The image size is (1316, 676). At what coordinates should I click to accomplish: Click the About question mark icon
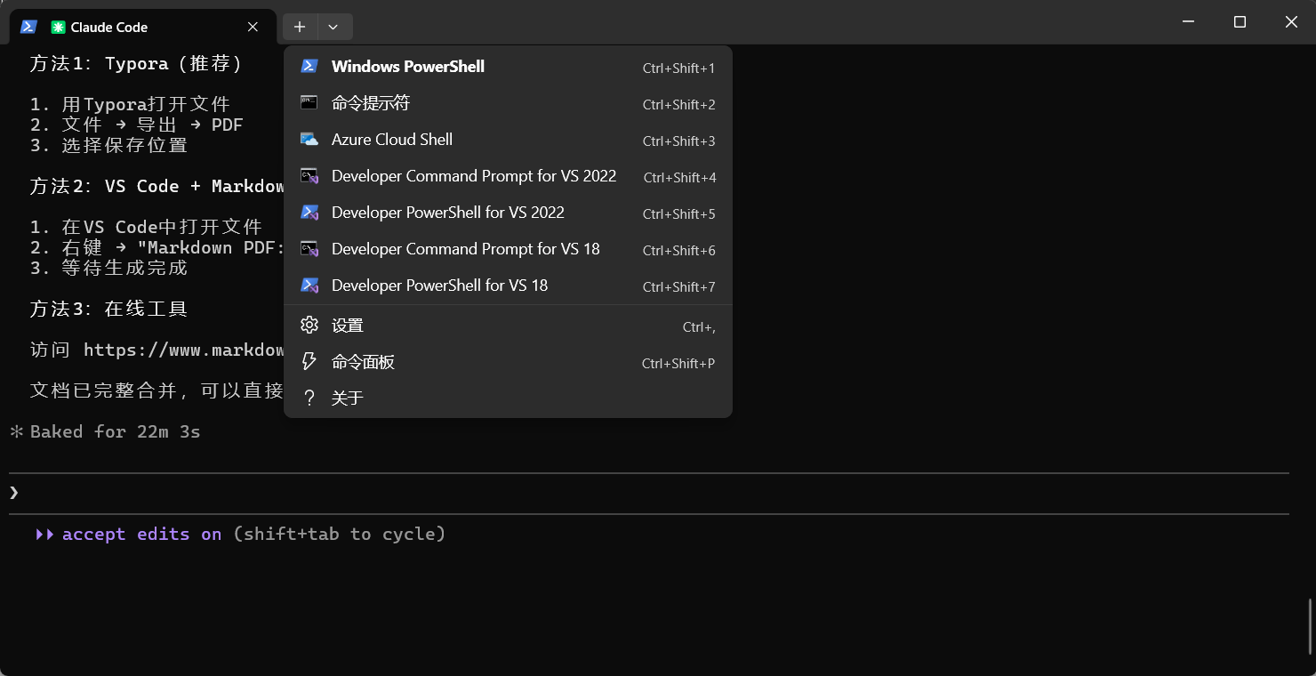point(309,398)
